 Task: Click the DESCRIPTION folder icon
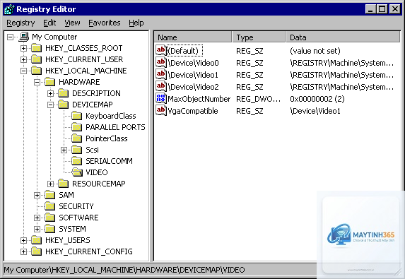point(64,93)
